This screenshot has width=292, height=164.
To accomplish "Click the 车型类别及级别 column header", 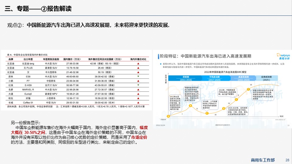I will point(51,59).
